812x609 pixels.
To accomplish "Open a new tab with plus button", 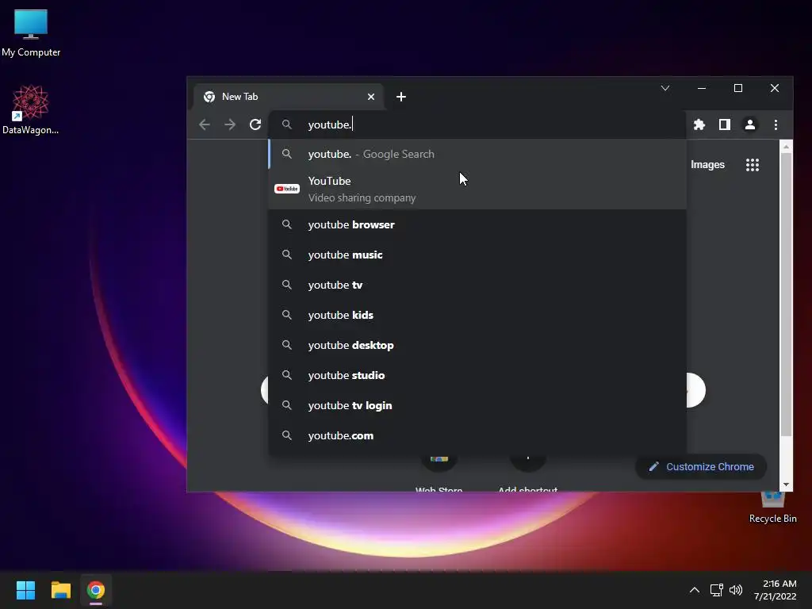I will (x=400, y=97).
